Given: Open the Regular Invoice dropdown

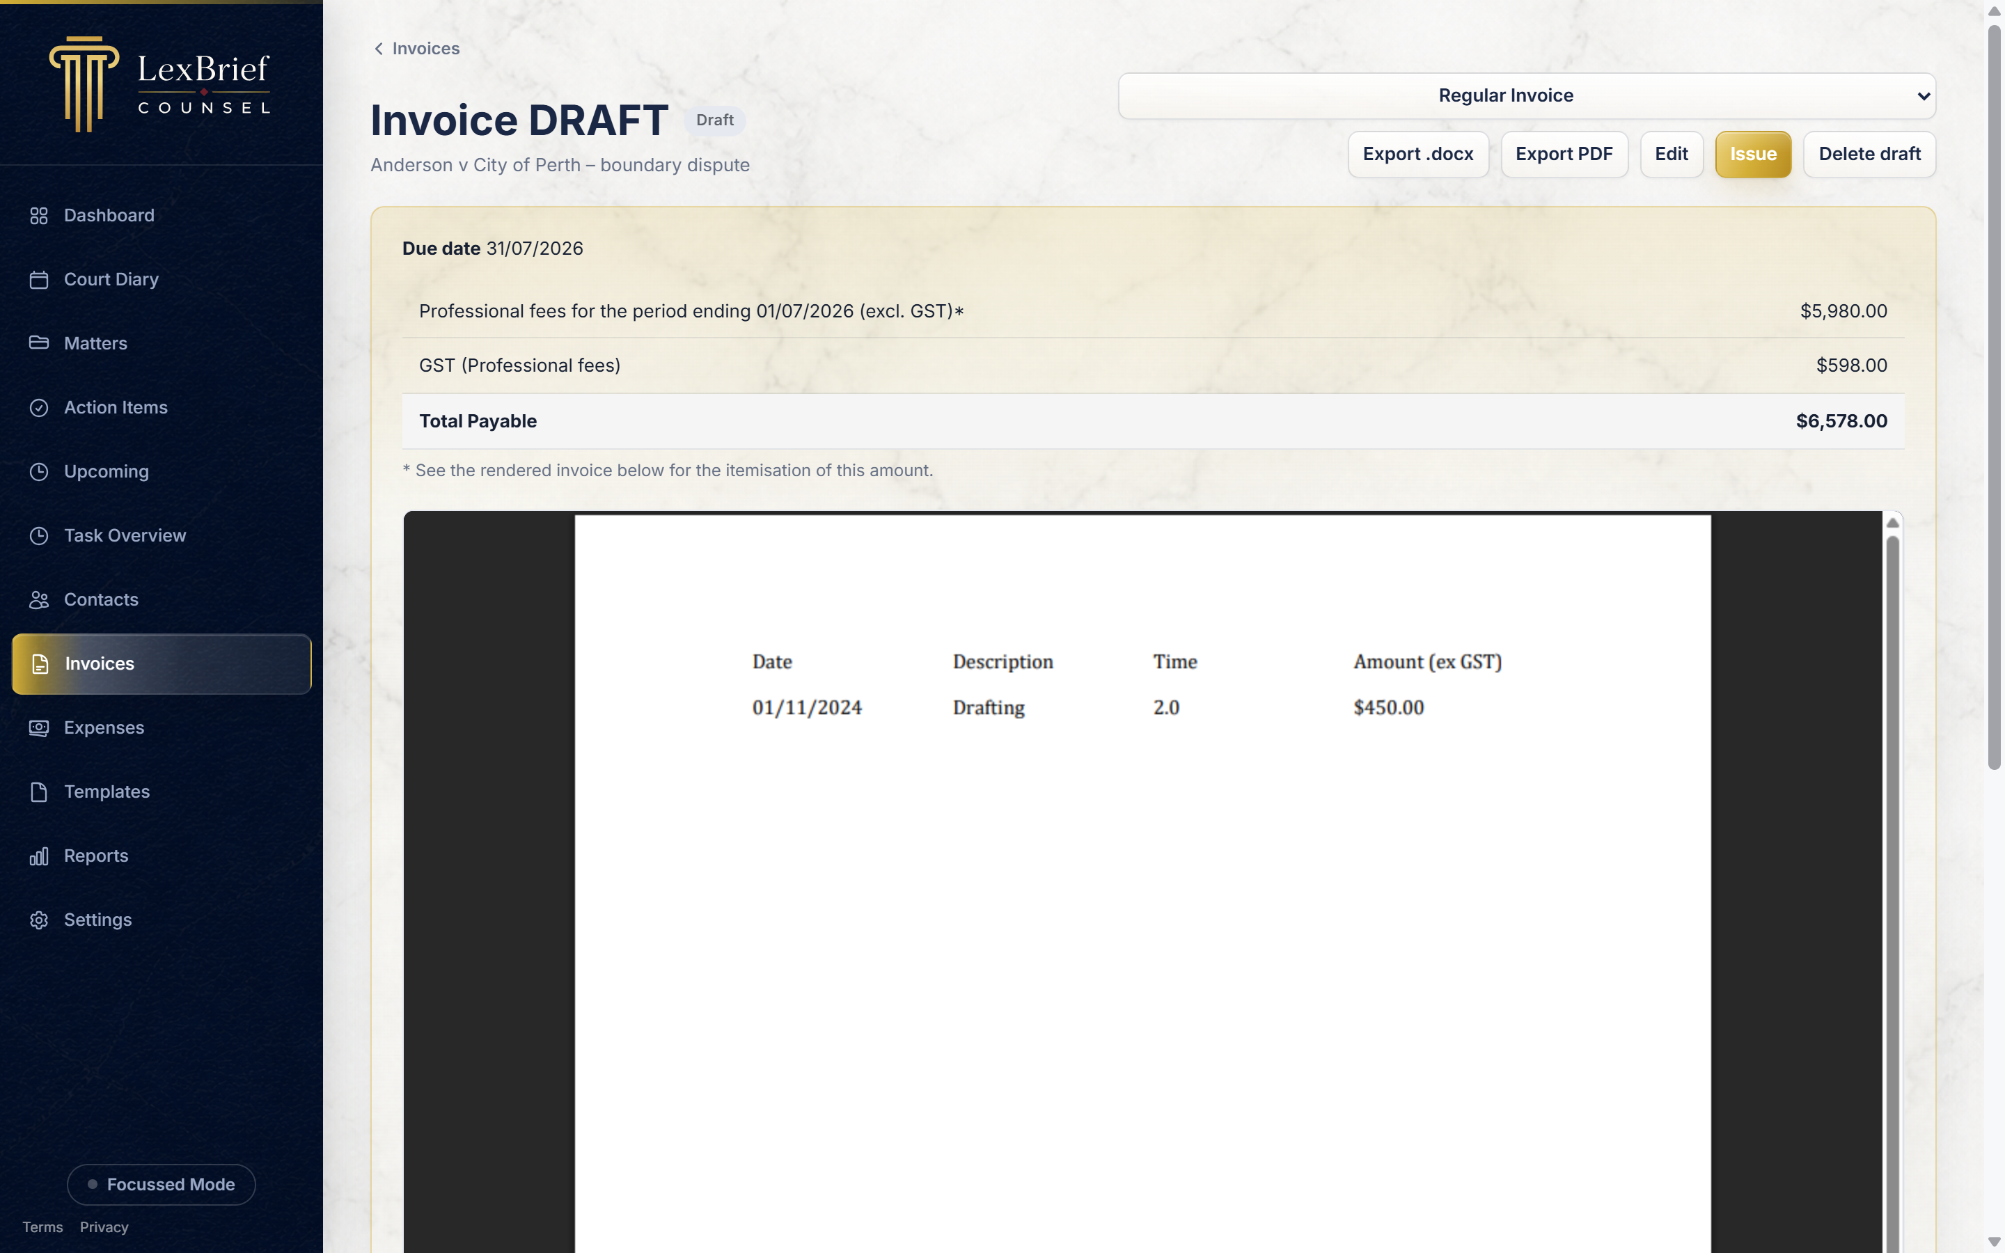Looking at the screenshot, I should tap(1526, 95).
